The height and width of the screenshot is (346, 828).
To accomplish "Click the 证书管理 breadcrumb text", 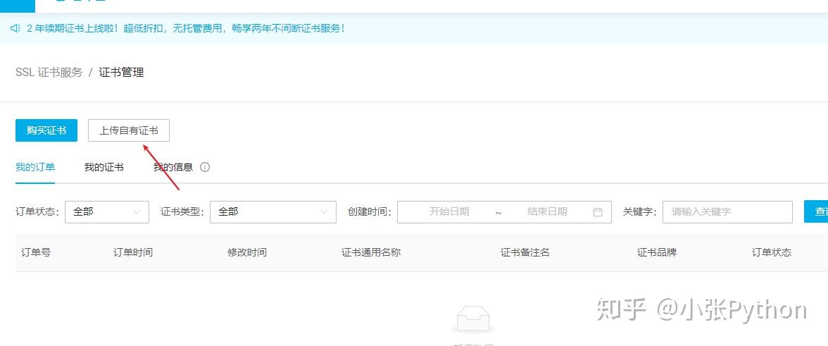I will 121,73.
